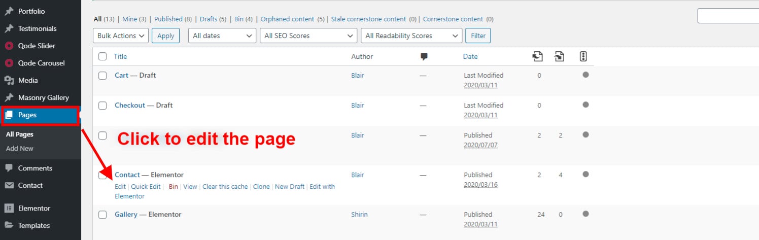The height and width of the screenshot is (240, 759).
Task: Expand the All Readability Scores dropdown
Action: click(x=411, y=36)
